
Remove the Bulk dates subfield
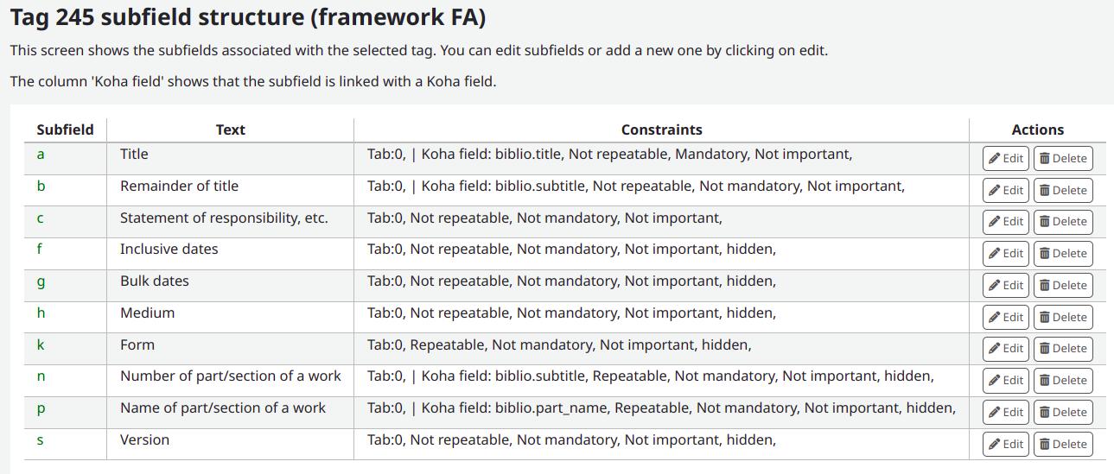(x=1062, y=285)
